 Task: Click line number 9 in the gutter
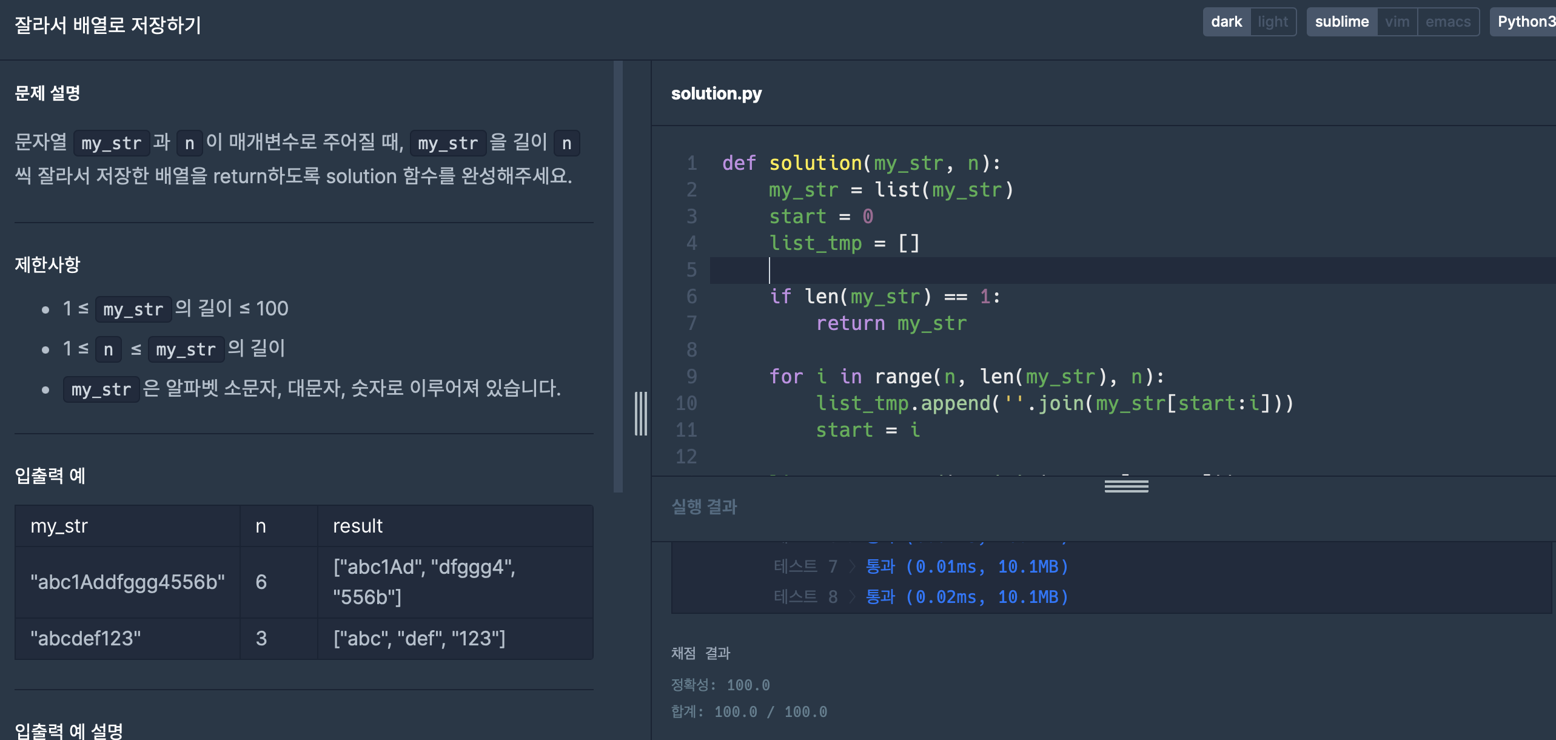692,377
